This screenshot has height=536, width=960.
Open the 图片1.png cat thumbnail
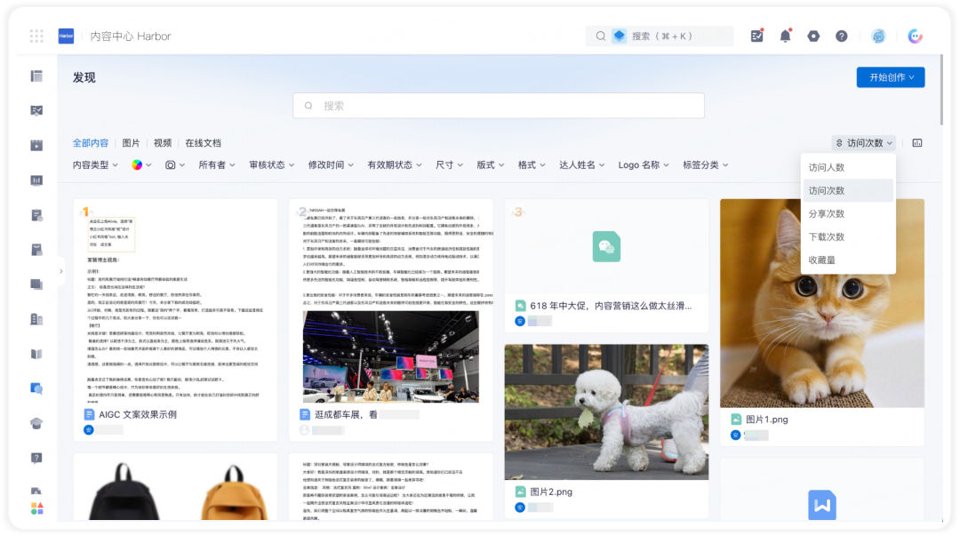point(821,303)
